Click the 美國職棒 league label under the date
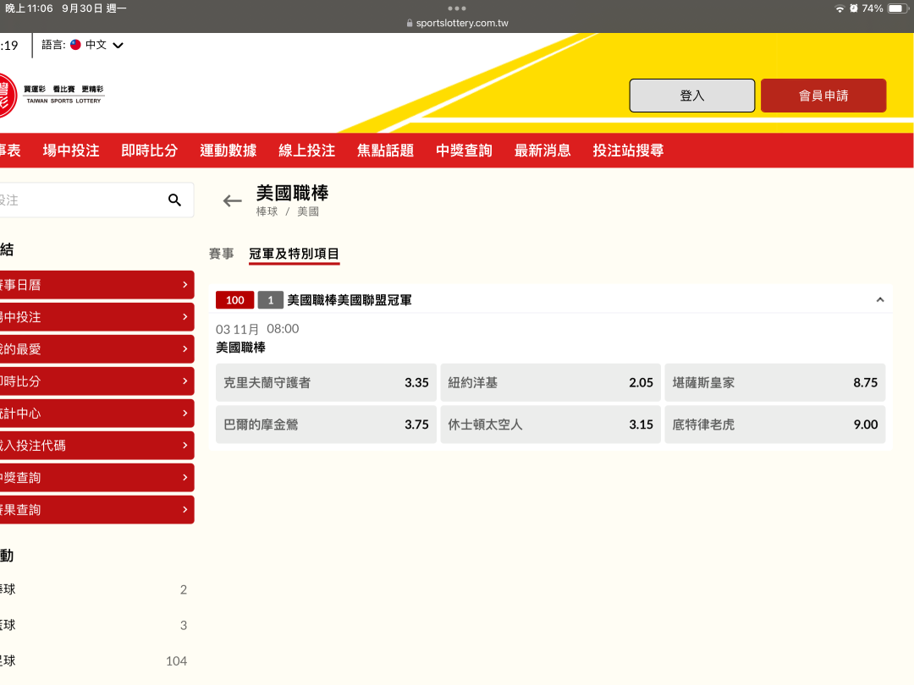914x685 pixels. (240, 348)
